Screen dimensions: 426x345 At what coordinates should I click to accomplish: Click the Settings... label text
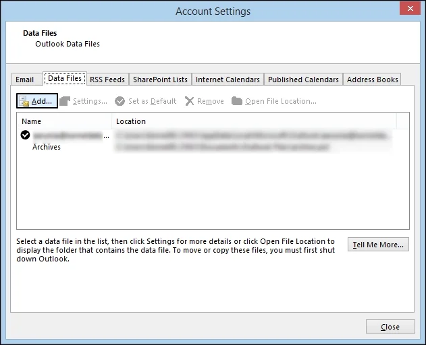click(x=90, y=101)
